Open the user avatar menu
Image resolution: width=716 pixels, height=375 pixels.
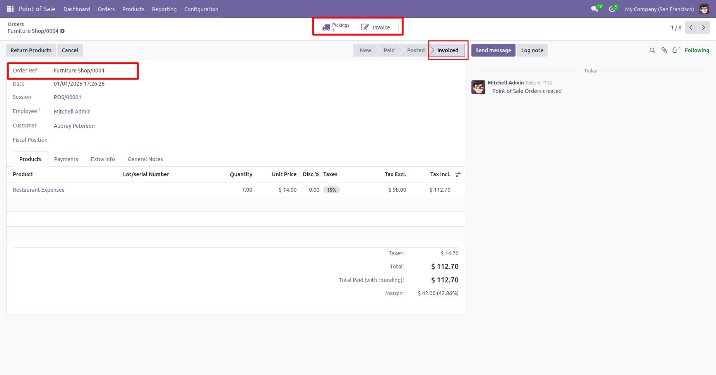point(704,9)
